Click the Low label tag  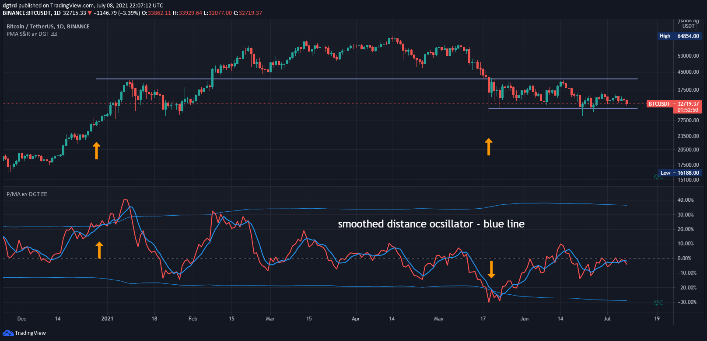[x=665, y=173]
